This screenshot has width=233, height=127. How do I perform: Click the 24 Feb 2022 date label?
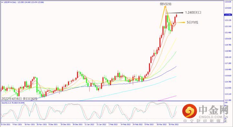point(138,124)
